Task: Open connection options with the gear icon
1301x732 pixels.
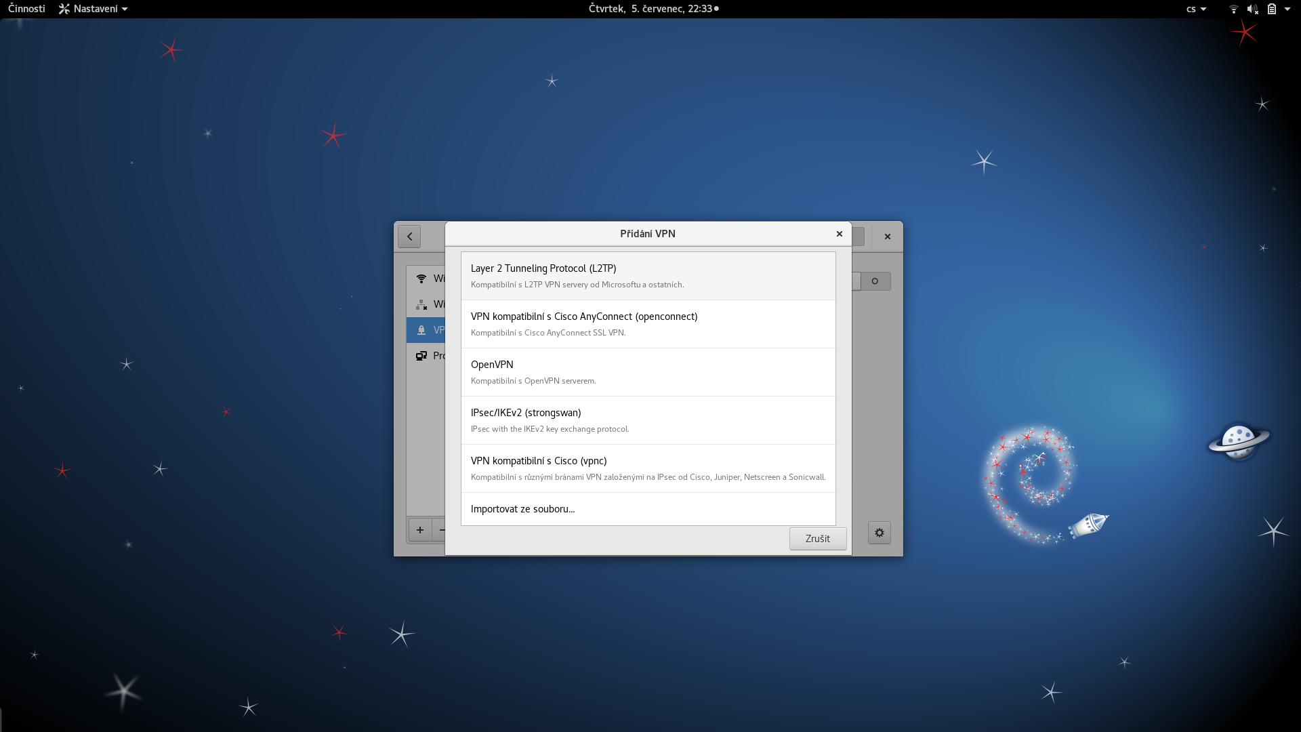Action: pos(879,533)
